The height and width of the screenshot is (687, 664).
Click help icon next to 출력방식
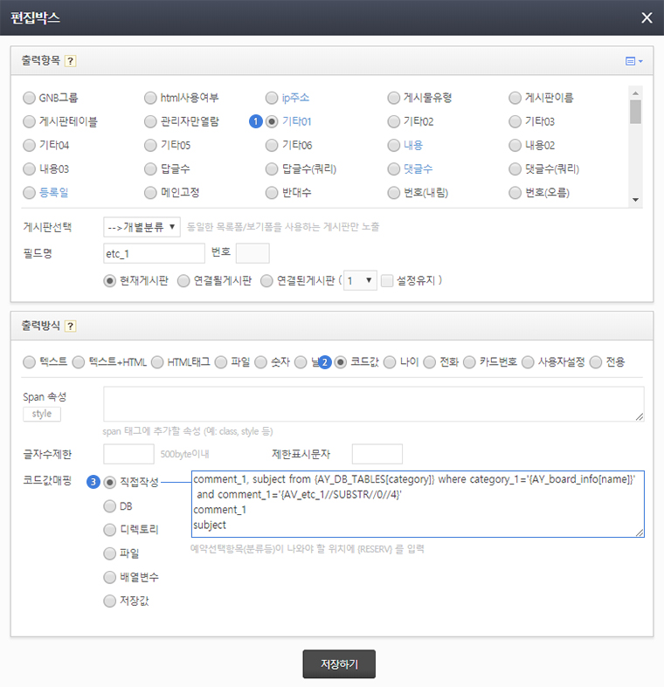pos(71,326)
